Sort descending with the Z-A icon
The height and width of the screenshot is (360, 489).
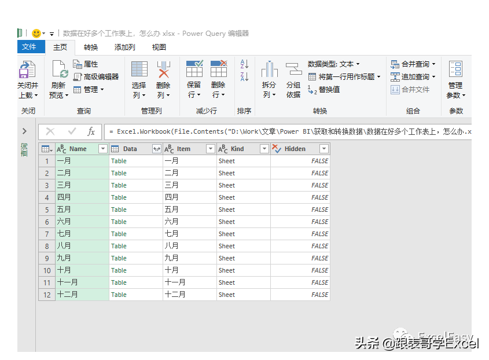pos(244,76)
